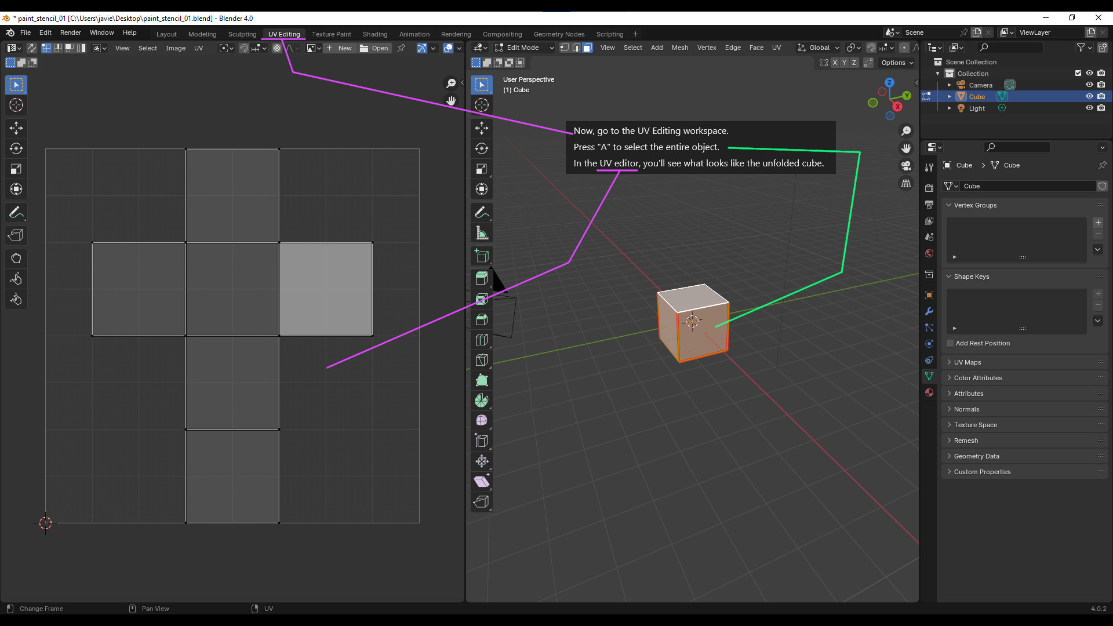Select the Inset Faces tool
Screen dimensions: 1113x626
tap(482, 299)
